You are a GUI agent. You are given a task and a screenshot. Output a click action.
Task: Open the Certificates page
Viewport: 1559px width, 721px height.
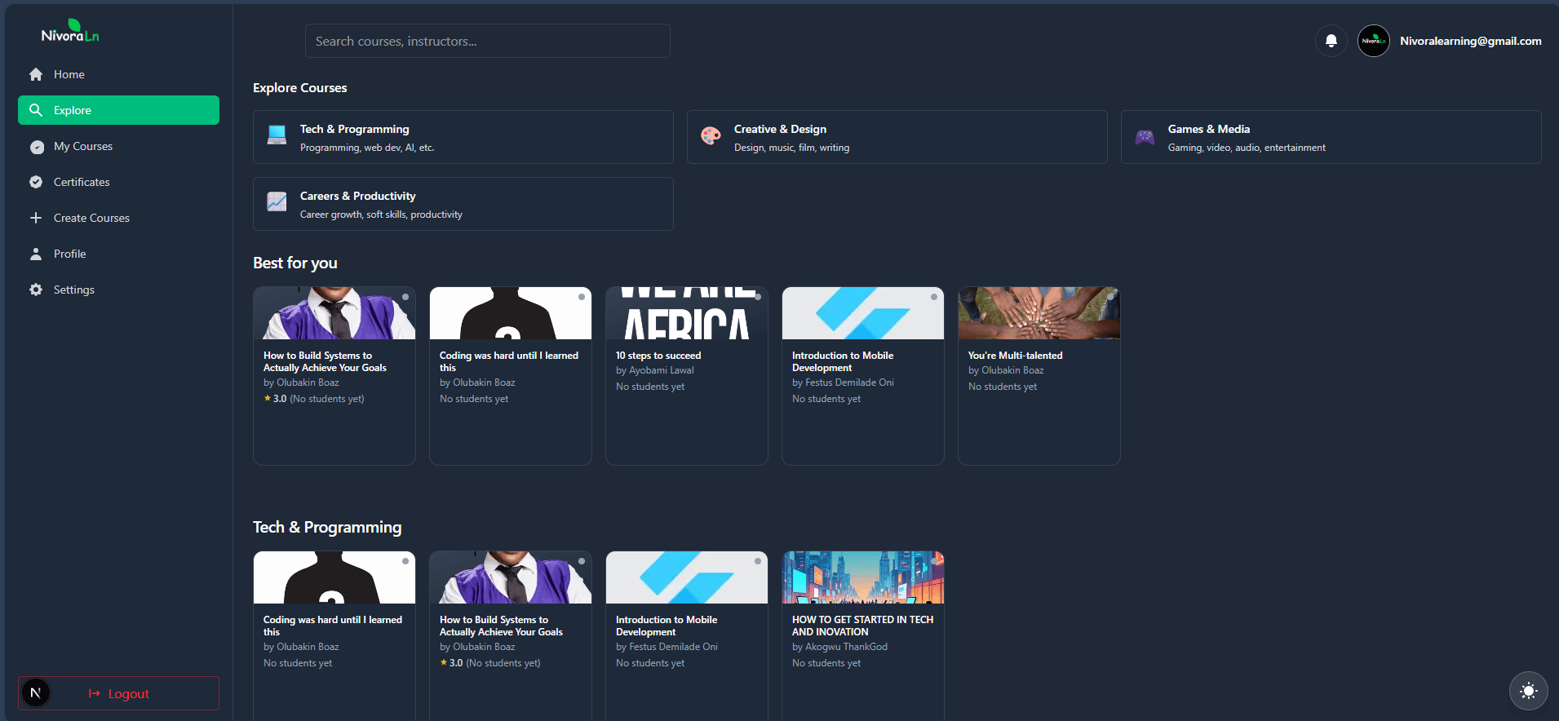pos(81,182)
